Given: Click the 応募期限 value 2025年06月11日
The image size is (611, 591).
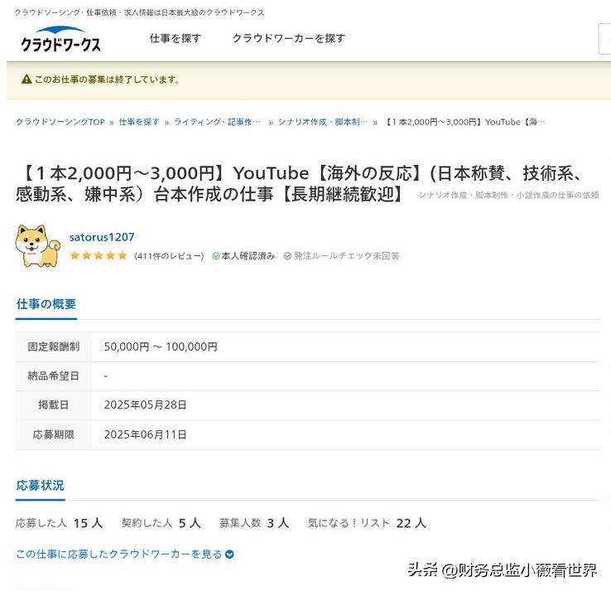Looking at the screenshot, I should (145, 434).
